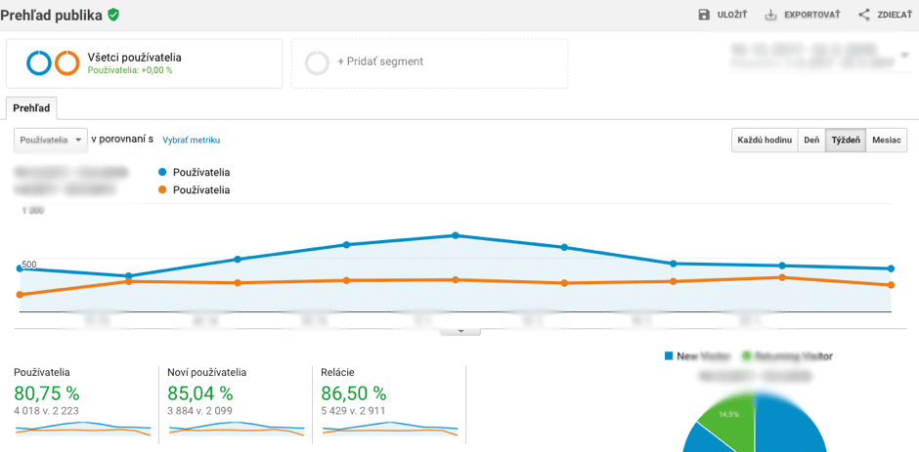
Task: Click the Uložiť button label
Action: pos(732,16)
